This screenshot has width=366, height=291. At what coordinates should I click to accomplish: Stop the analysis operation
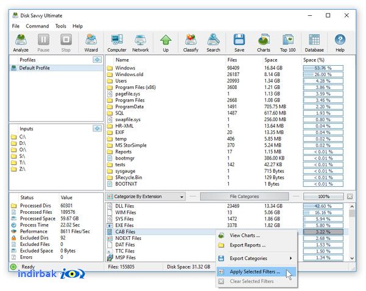tap(66, 43)
